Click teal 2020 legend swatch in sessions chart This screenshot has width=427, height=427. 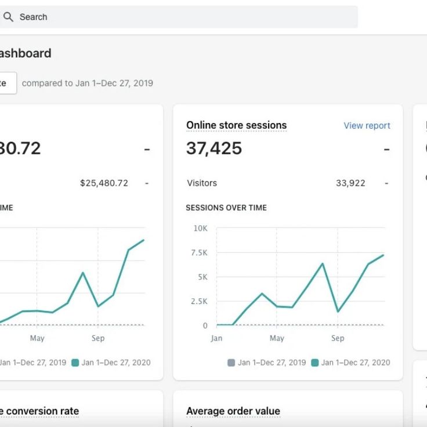click(315, 363)
